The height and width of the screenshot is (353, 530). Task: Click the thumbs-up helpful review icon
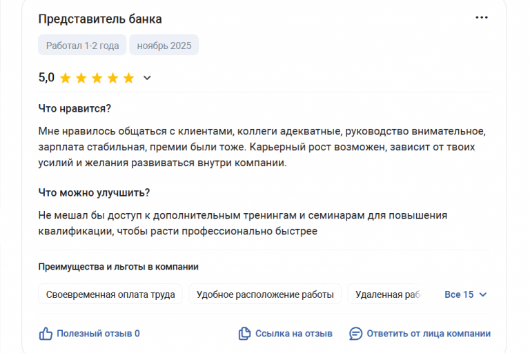coord(46,334)
